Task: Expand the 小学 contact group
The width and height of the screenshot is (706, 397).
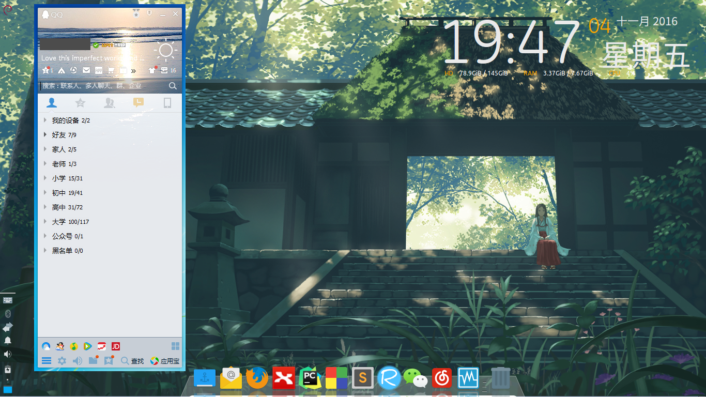Action: pos(110,178)
